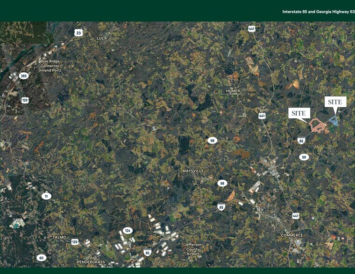Screen dimensions: 355x274
Task: Click the orange outlined site parcel
Action: [x=317, y=125]
